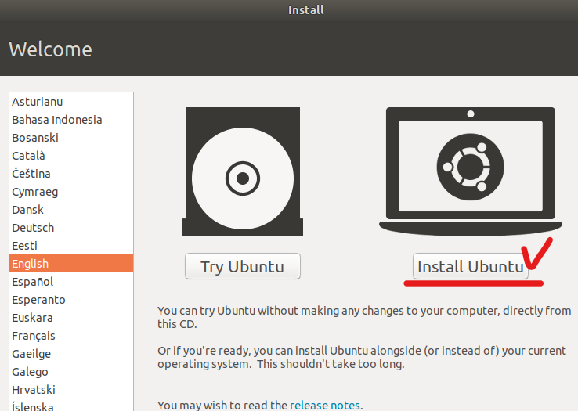Image resolution: width=578 pixels, height=411 pixels.
Task: Pick Eesti in the language list
Action: point(71,246)
